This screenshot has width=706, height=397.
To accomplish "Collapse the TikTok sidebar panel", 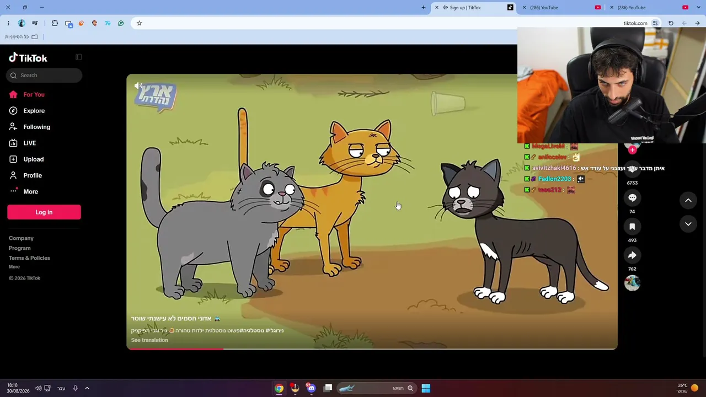I will tap(79, 57).
